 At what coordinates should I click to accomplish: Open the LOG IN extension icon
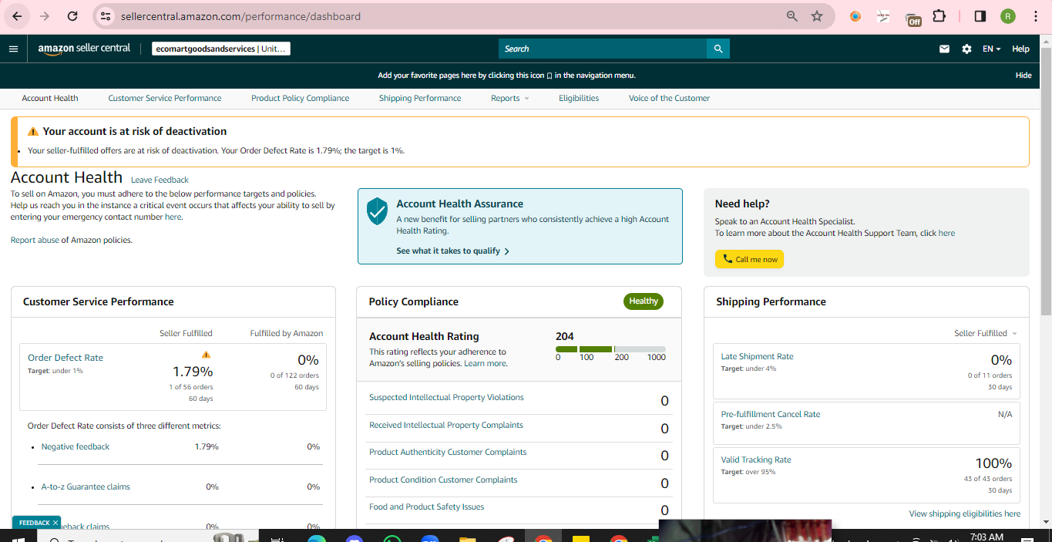click(x=884, y=16)
